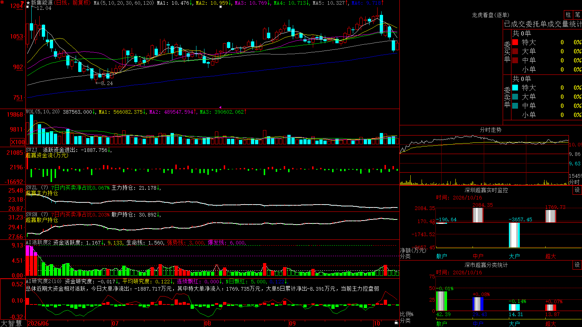Switch to 笔 tick display mode
Viewport: 582px width, 327px height.
[x=577, y=15]
